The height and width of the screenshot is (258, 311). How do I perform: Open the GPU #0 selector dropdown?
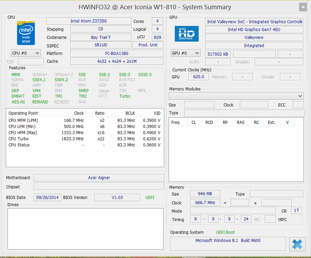pos(185,53)
